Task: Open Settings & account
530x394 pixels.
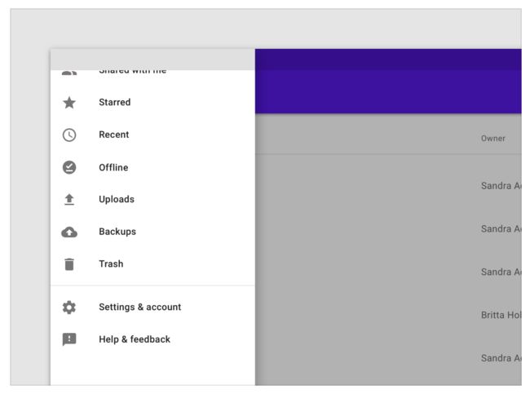Action: point(152,307)
